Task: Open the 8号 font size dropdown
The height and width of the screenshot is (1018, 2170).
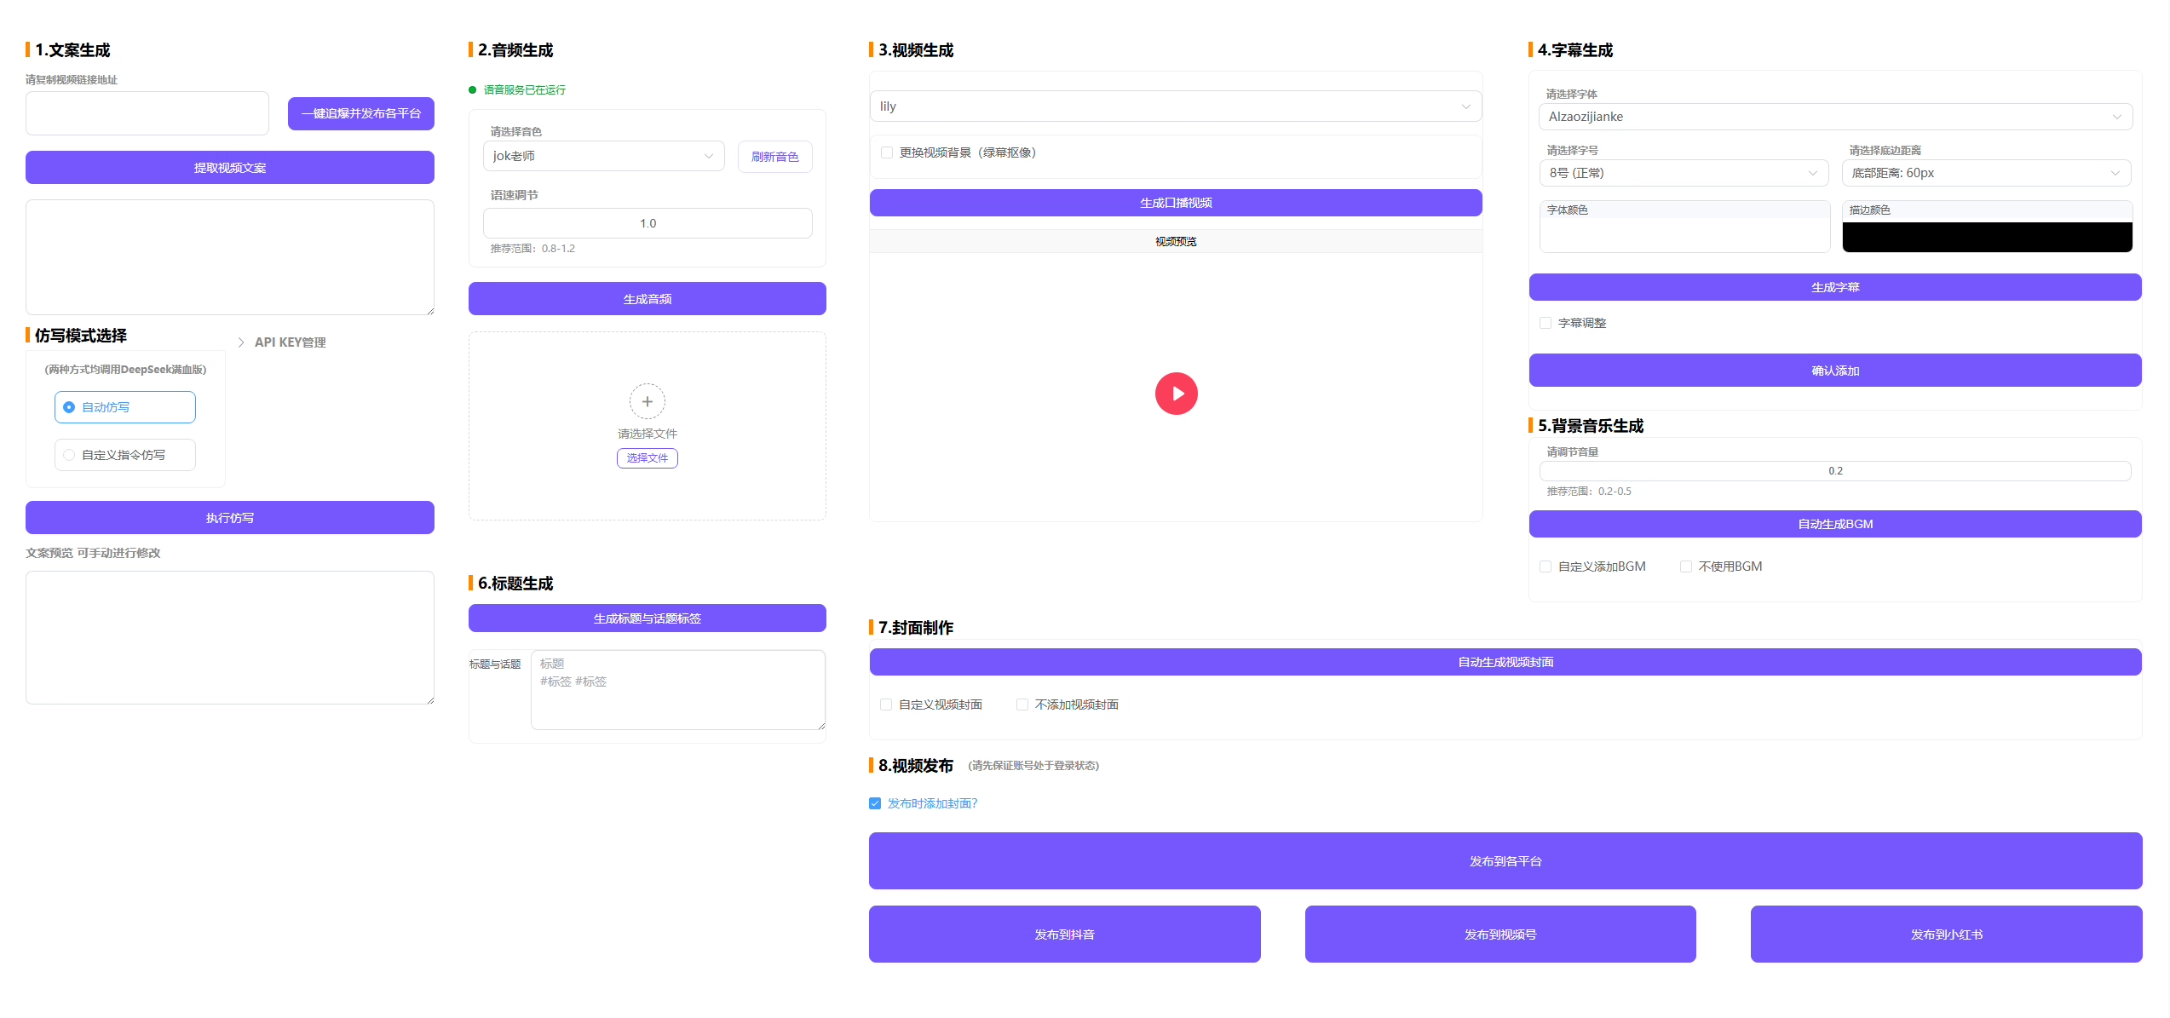Action: pyautogui.click(x=1683, y=173)
